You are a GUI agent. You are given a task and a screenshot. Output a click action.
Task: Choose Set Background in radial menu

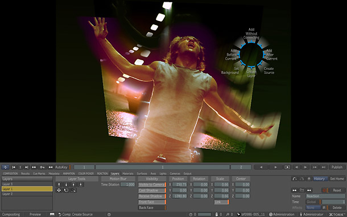click(230, 70)
